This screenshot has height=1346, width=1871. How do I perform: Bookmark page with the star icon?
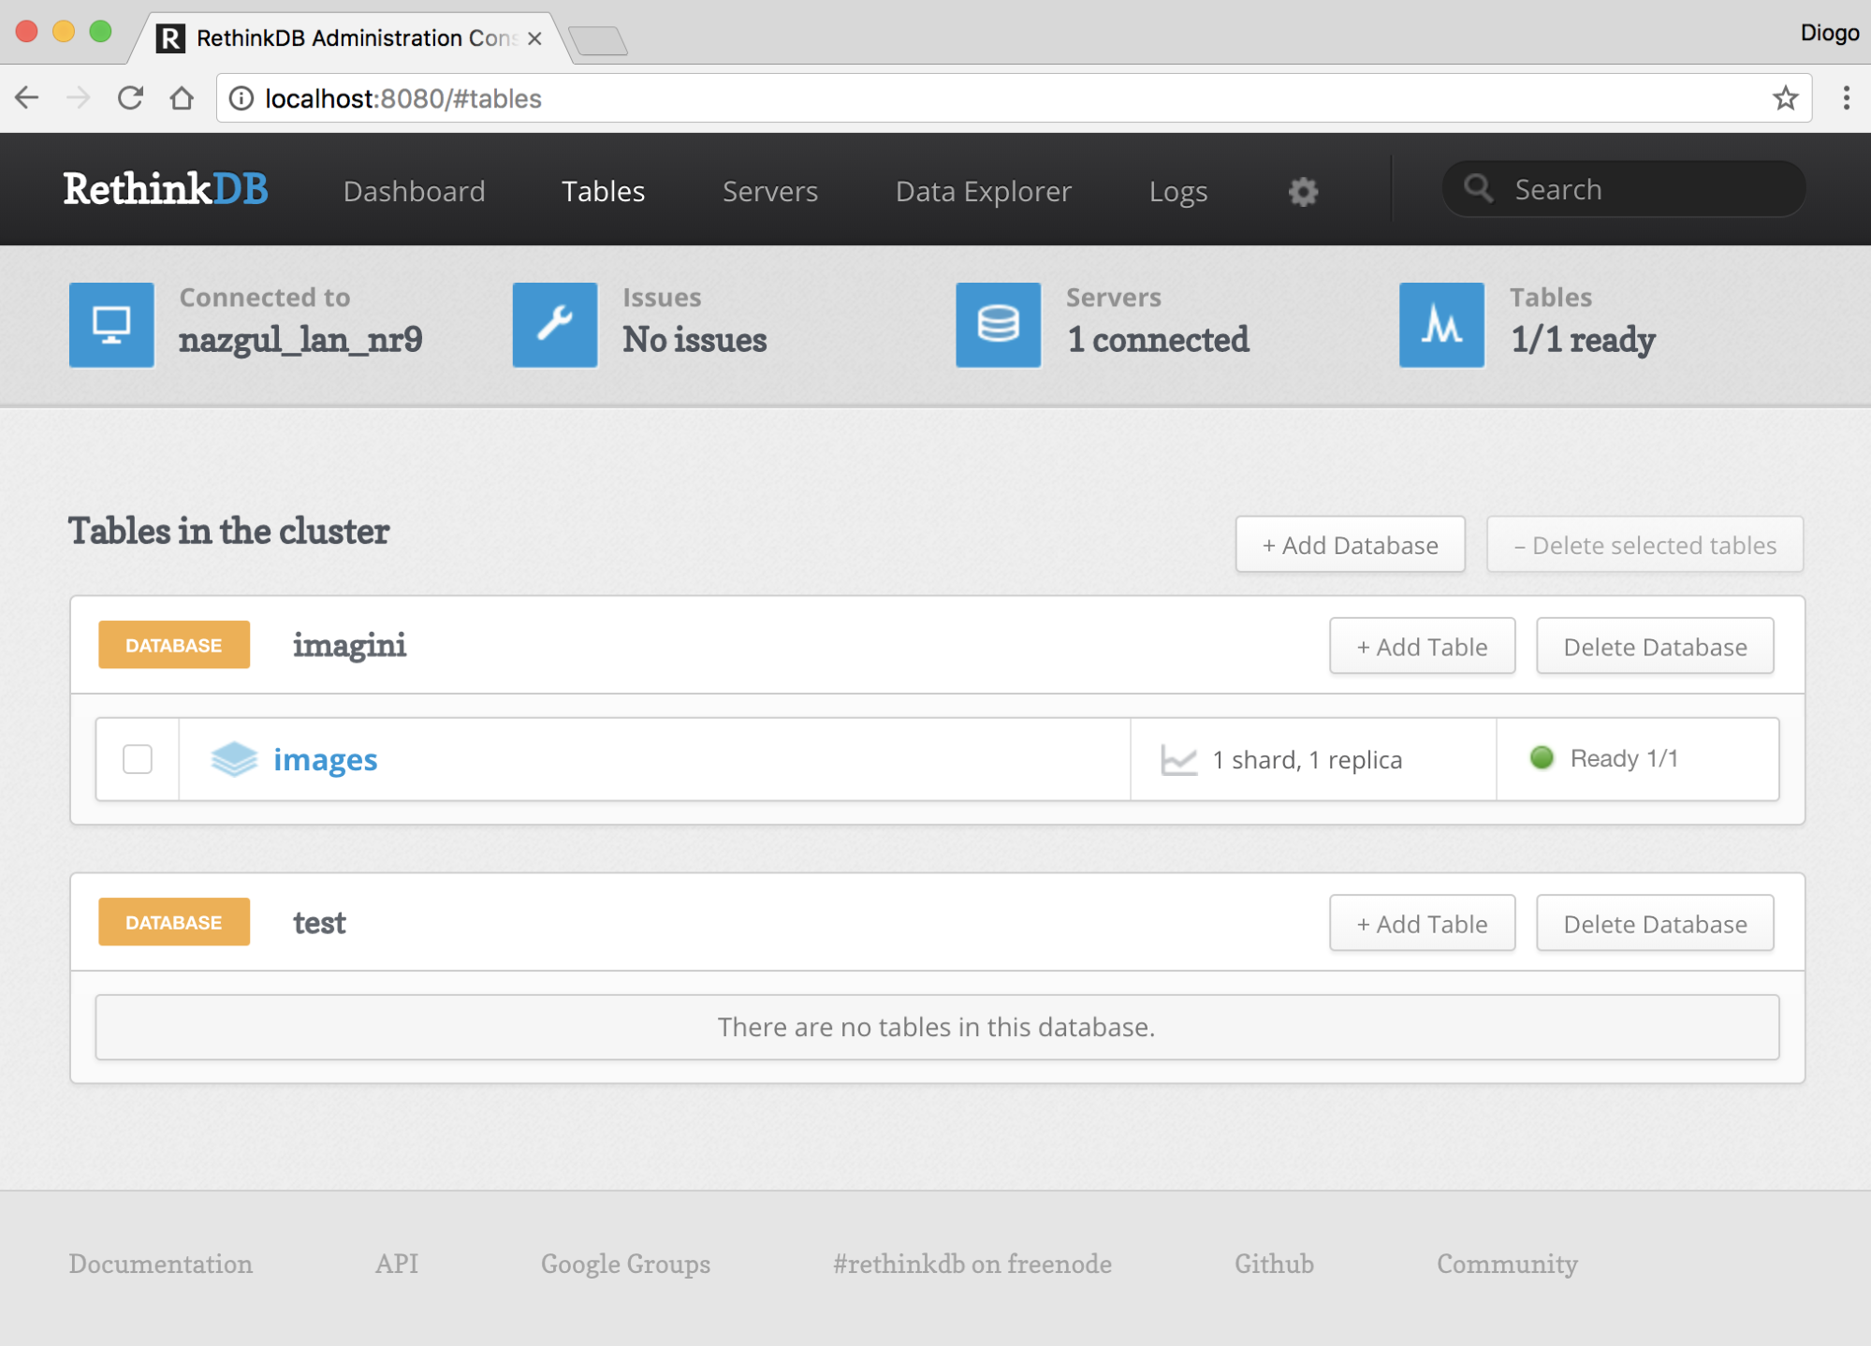point(1785,98)
